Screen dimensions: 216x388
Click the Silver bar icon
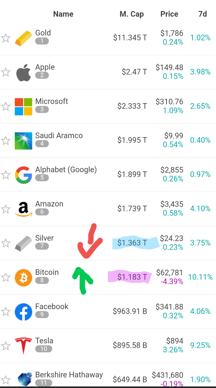click(23, 244)
